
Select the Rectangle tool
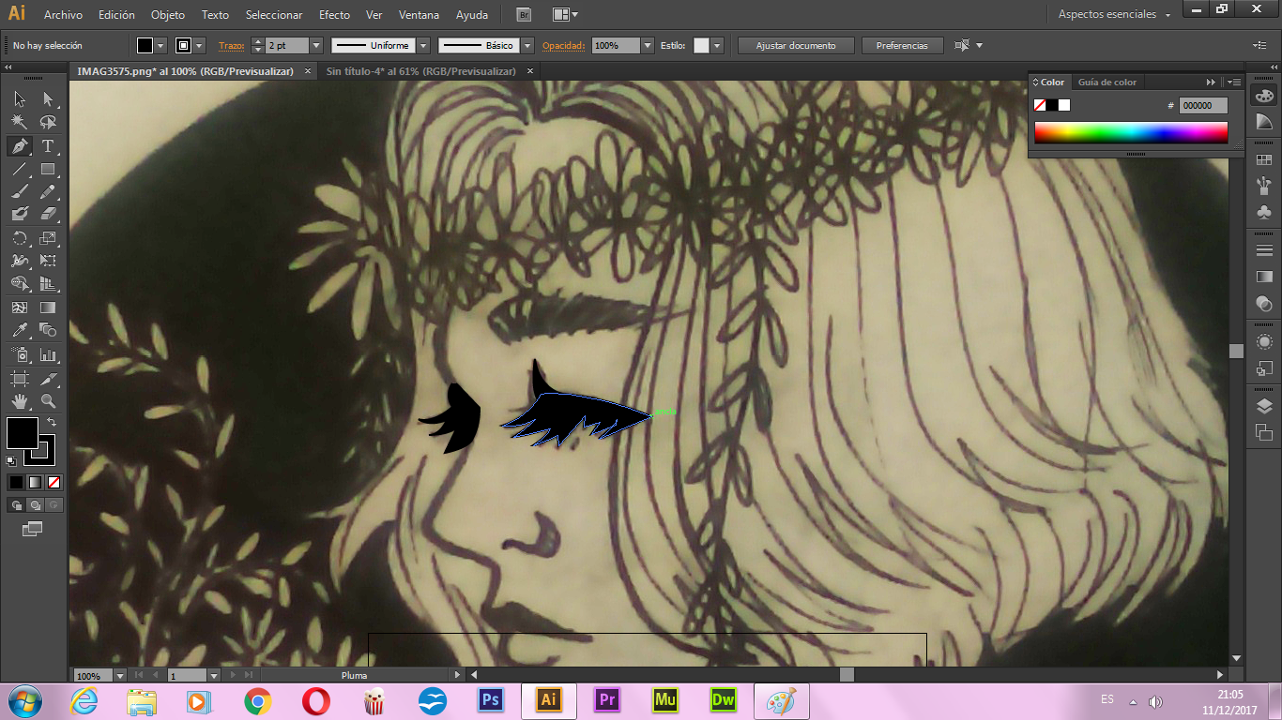click(48, 169)
